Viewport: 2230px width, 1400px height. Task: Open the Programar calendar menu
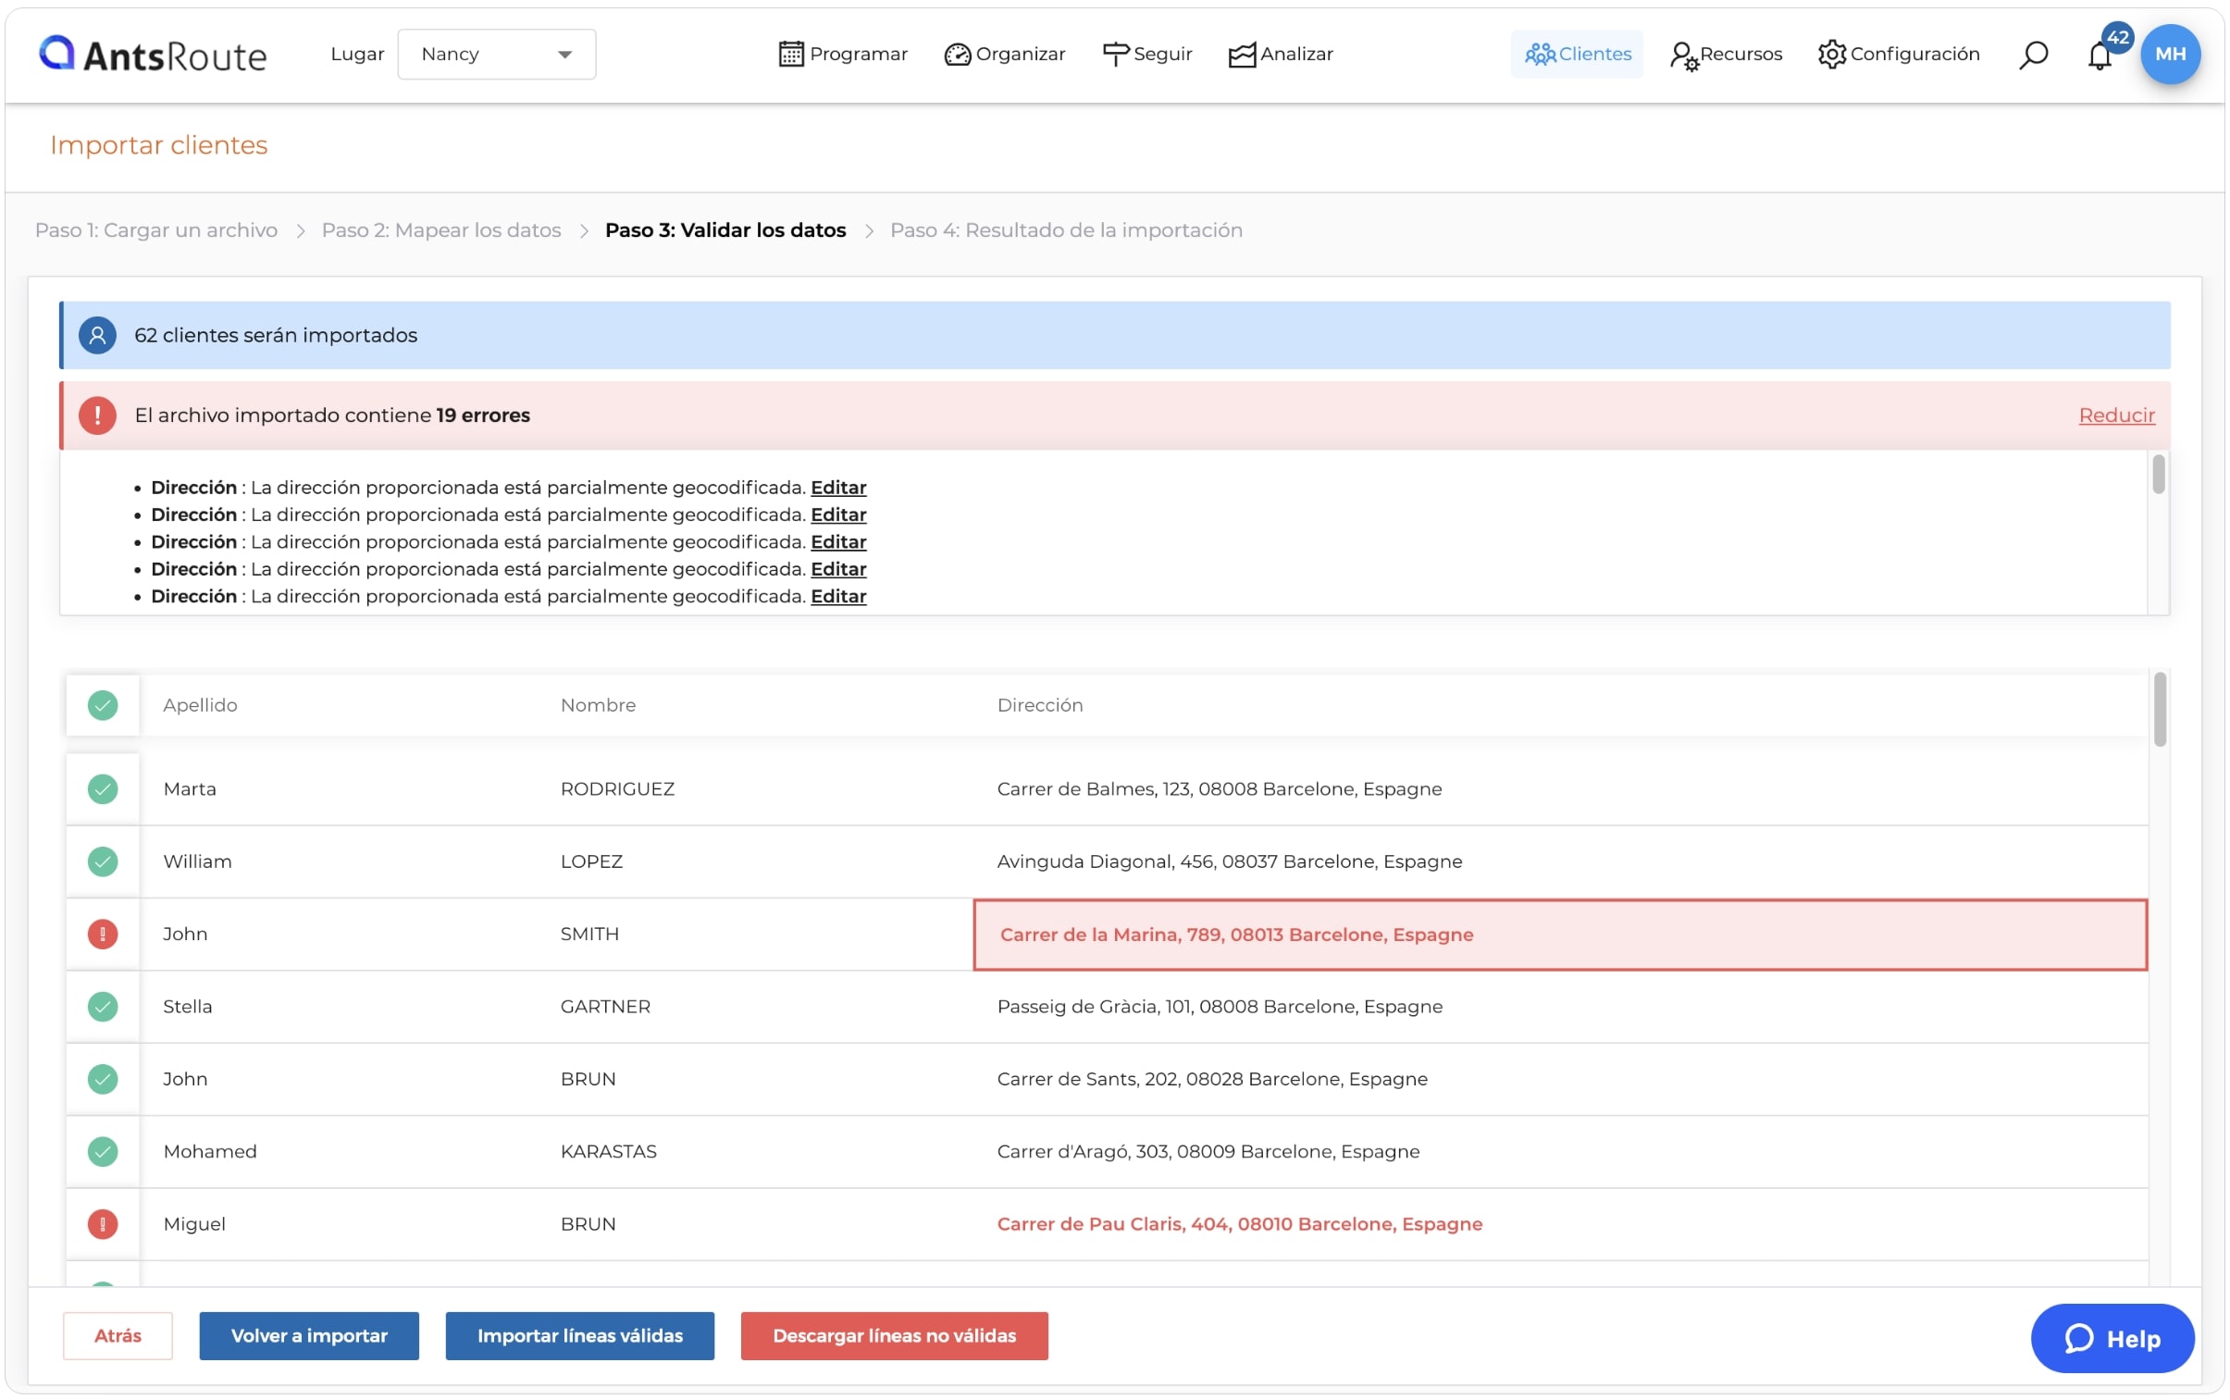(x=842, y=54)
